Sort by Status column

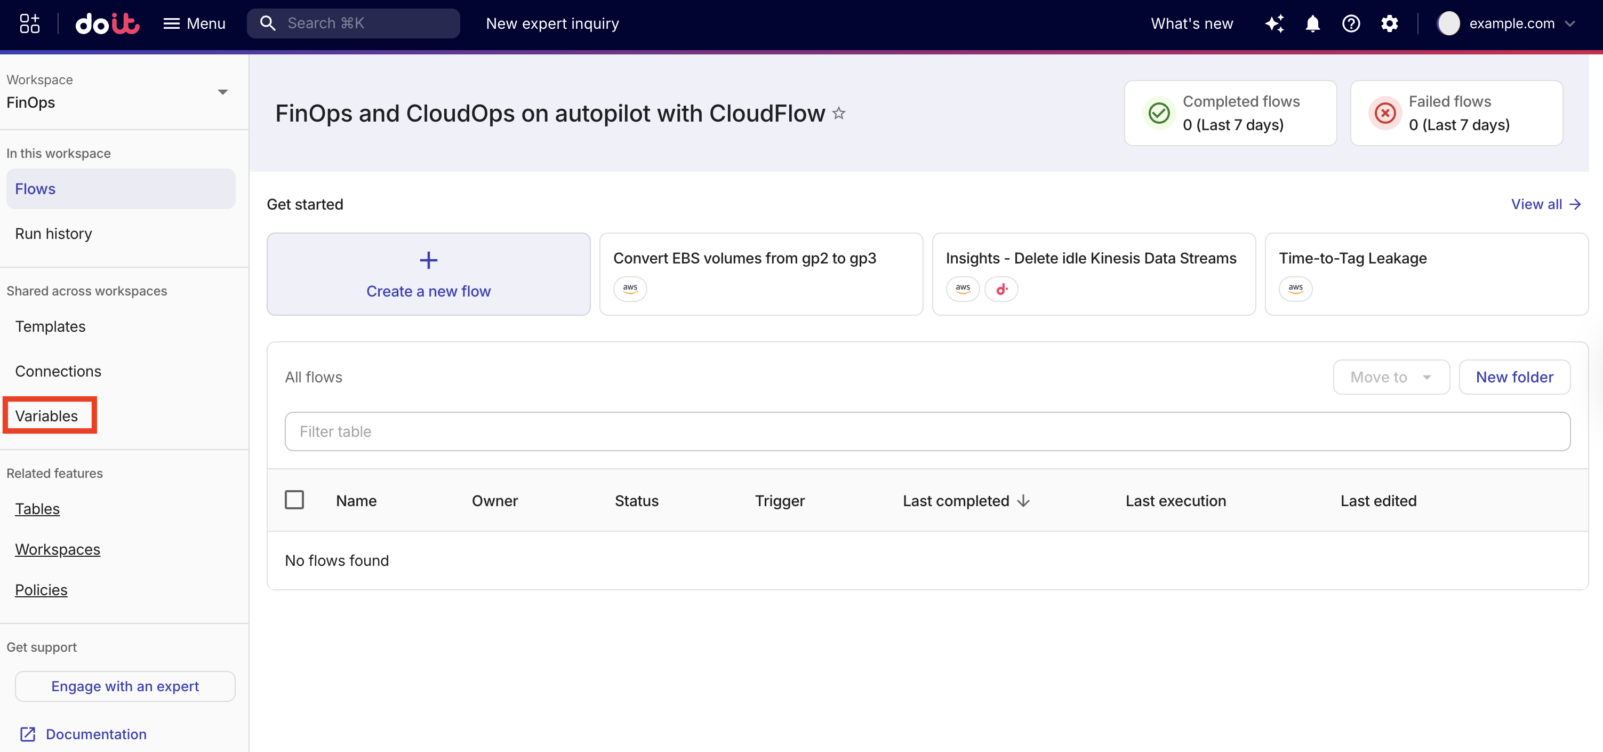637,500
